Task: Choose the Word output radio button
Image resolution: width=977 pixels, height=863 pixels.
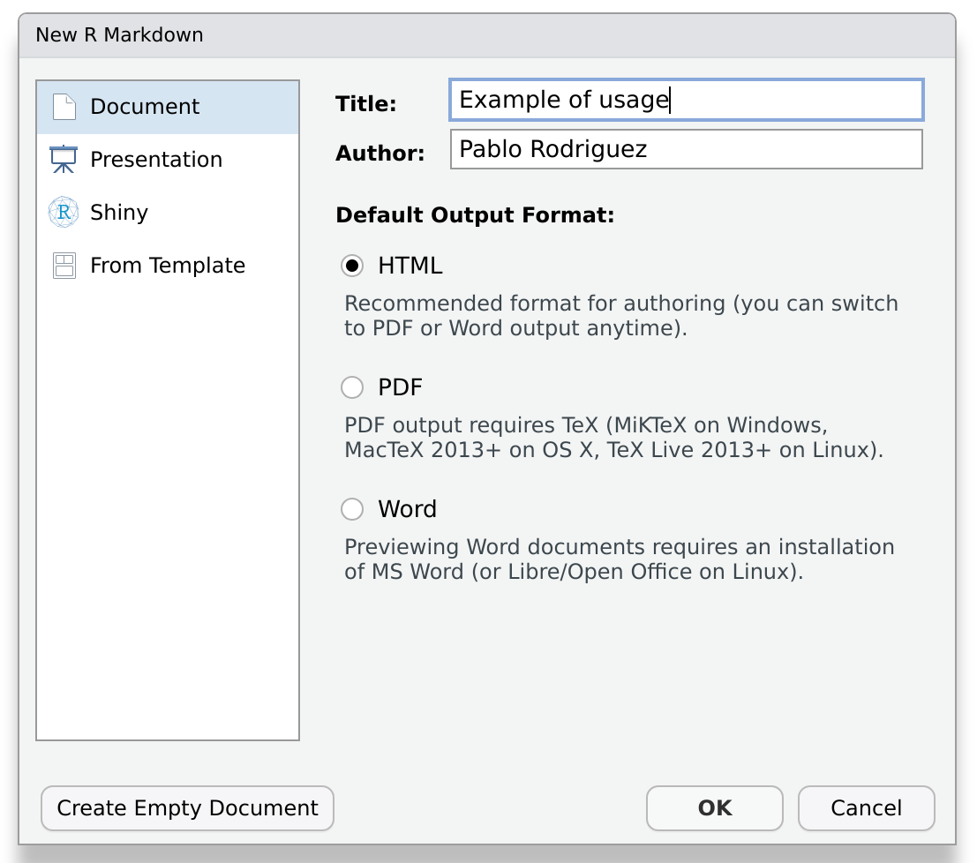Action: tap(352, 509)
